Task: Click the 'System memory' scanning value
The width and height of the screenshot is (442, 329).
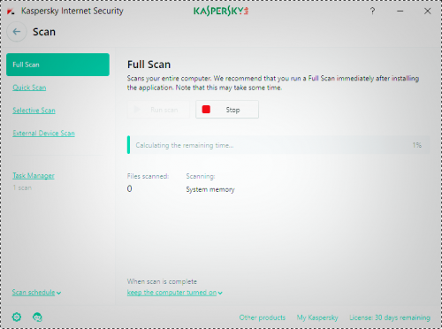Action: pyautogui.click(x=210, y=189)
